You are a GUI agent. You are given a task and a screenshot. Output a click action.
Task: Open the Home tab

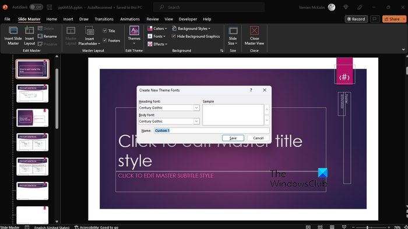point(51,19)
